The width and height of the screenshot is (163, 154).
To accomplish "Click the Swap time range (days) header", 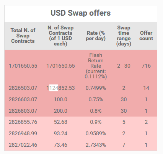I will pyautogui.click(x=124, y=36).
